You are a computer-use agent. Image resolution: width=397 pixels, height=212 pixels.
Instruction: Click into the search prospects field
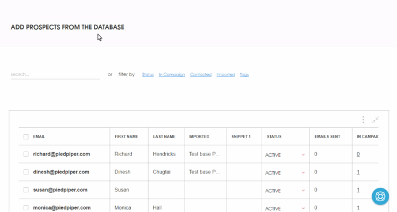(x=55, y=74)
